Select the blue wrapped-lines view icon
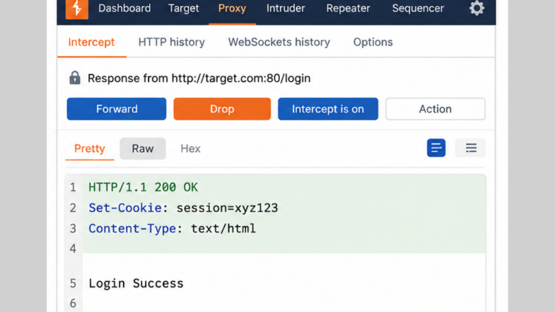 pos(436,148)
